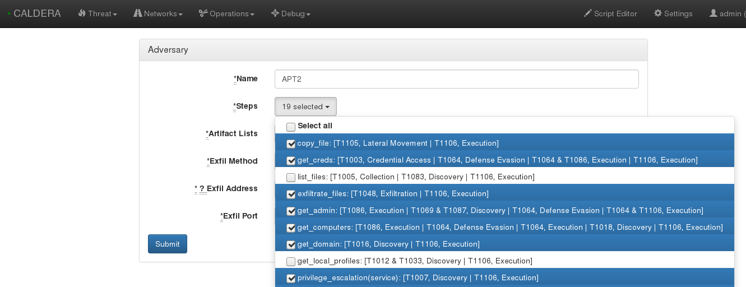Click the Operations branch icon

203,13
